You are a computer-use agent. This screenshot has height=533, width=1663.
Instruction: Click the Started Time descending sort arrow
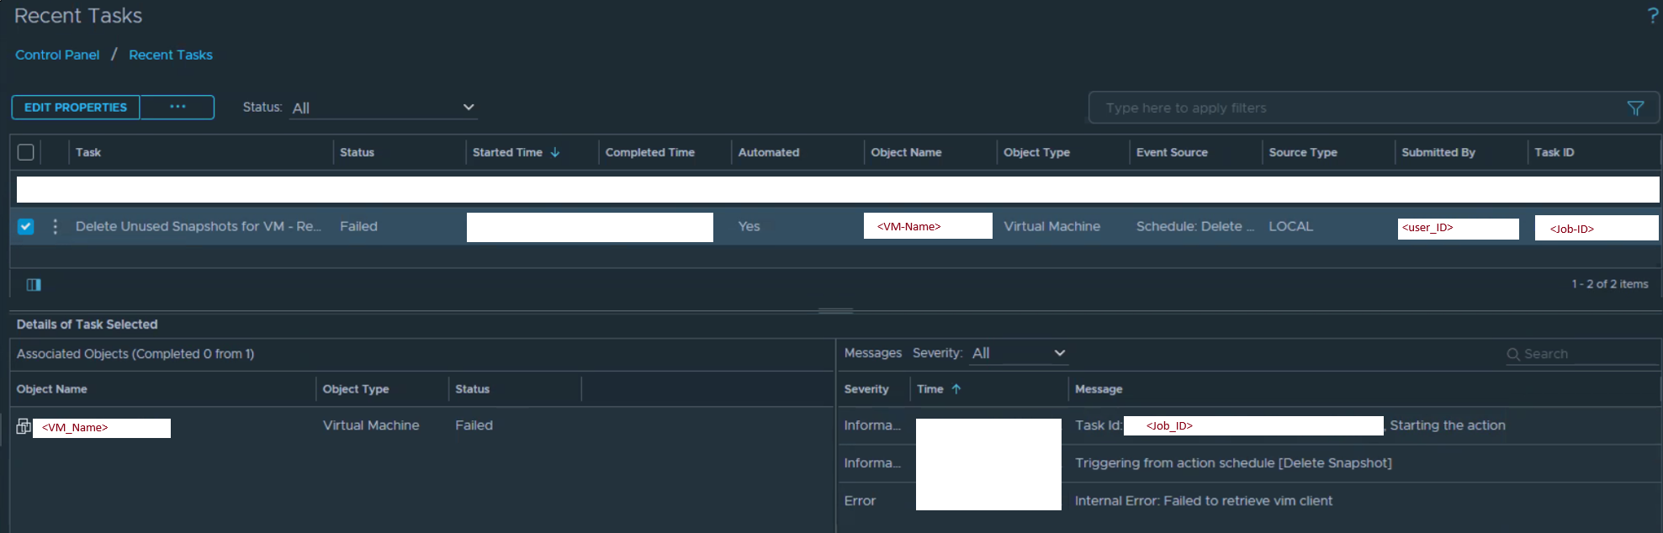click(x=555, y=153)
